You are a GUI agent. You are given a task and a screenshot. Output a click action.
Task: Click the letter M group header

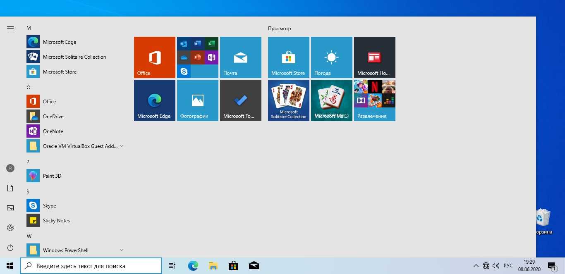point(29,28)
